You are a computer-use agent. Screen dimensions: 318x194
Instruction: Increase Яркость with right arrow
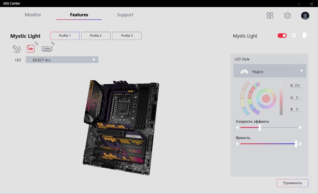point(301,144)
